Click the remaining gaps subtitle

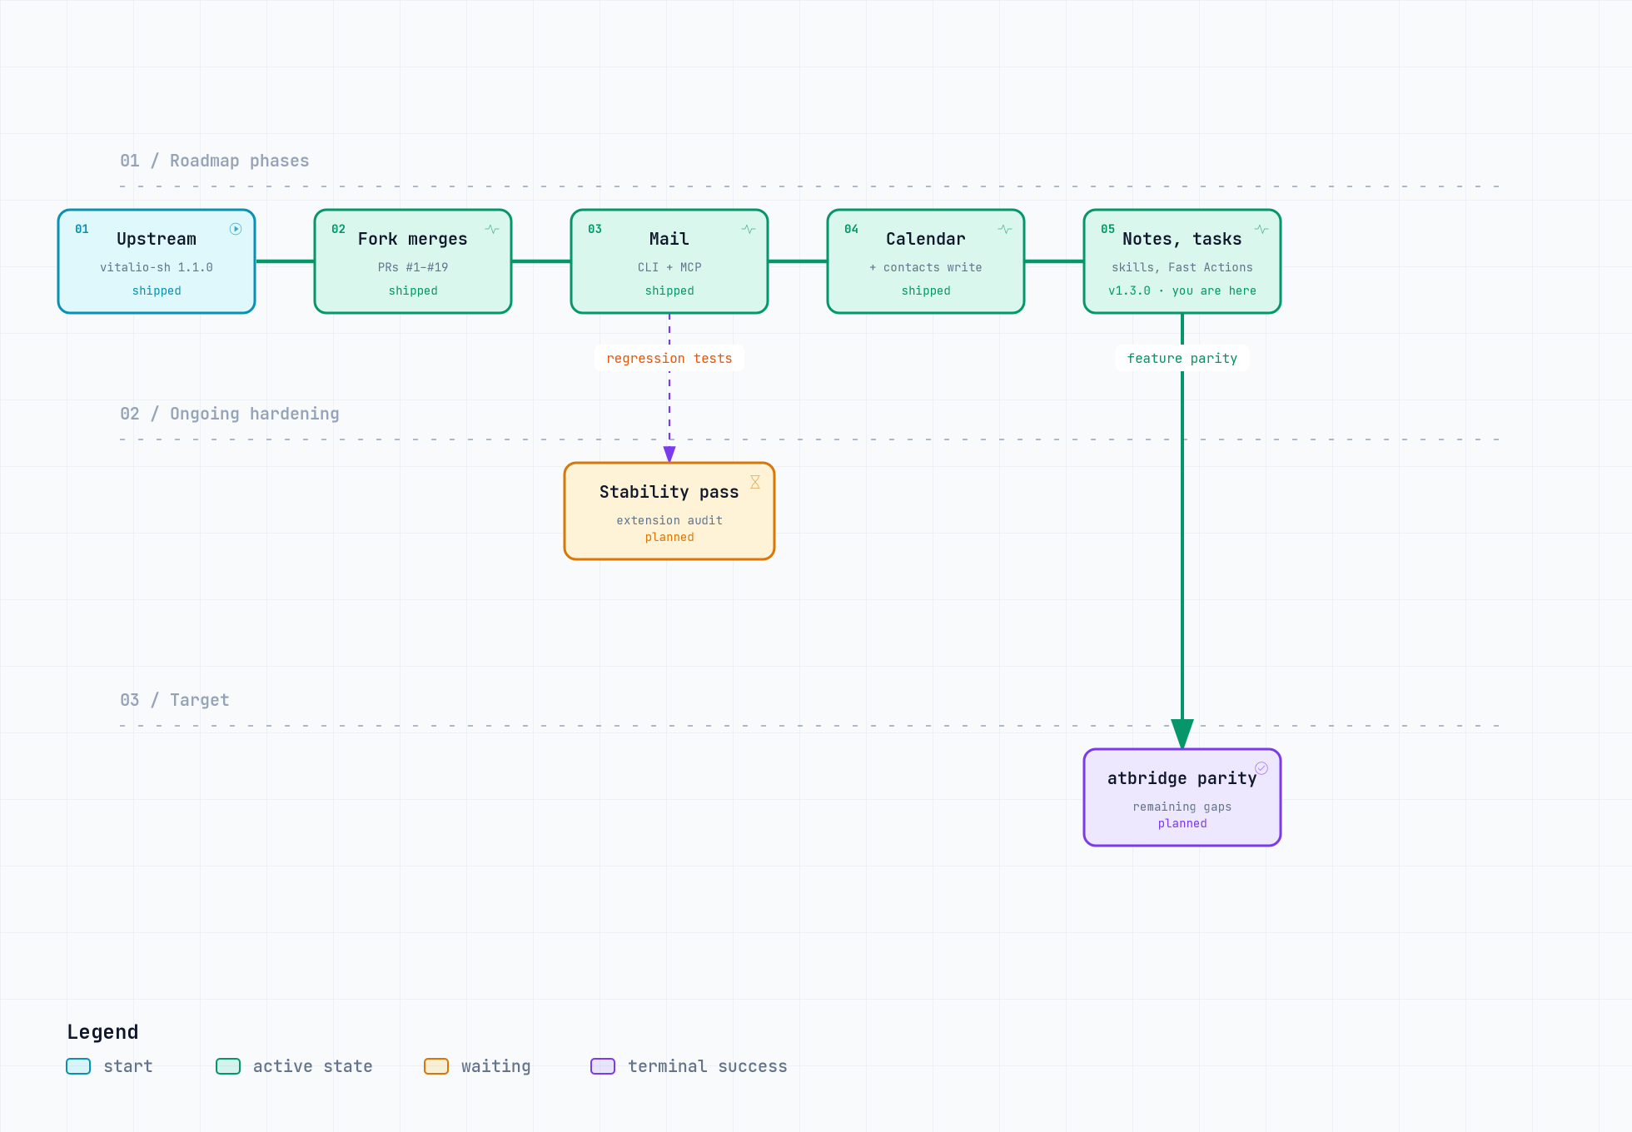pyautogui.click(x=1182, y=807)
